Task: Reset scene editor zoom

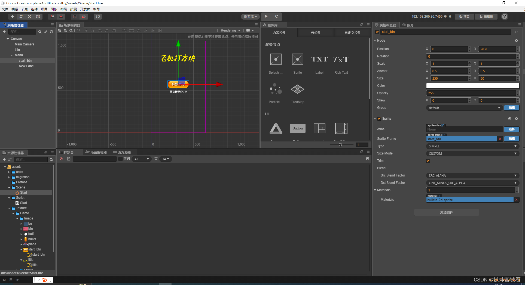Action: click(x=71, y=30)
